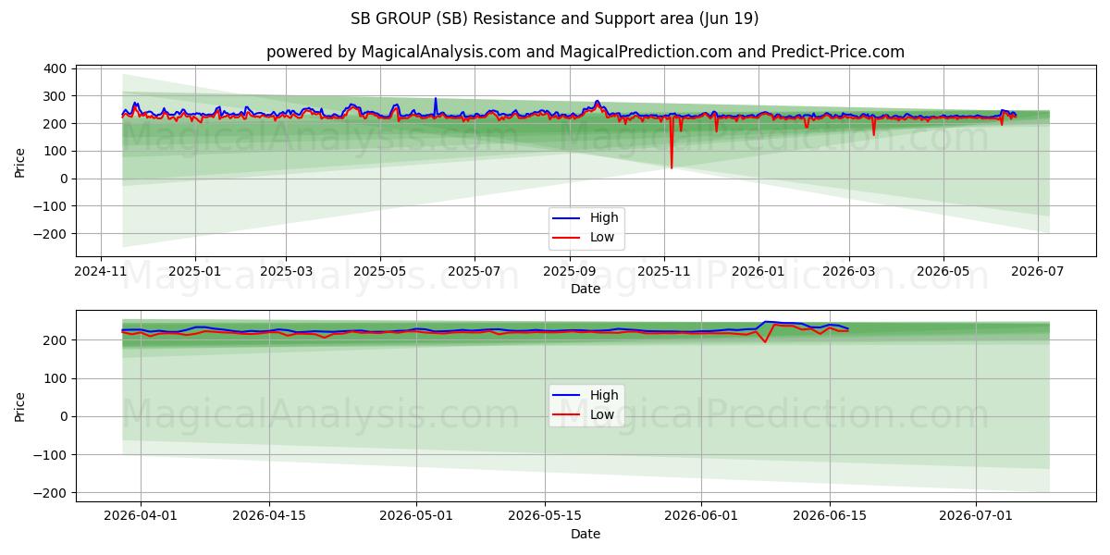1110x555 pixels.
Task: Click the '2026-05' x-axis label in the top chart
Action: [943, 273]
